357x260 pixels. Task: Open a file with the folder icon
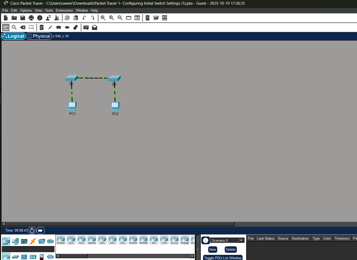point(14,18)
